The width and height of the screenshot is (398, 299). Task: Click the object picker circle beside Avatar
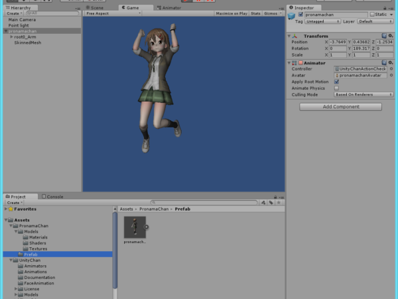tap(391, 75)
